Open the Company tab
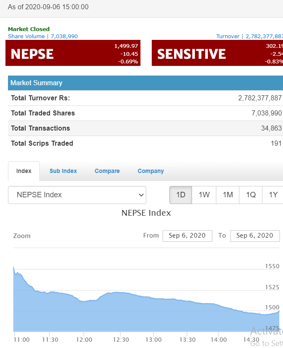Image resolution: width=283 pixels, height=348 pixels. click(151, 171)
